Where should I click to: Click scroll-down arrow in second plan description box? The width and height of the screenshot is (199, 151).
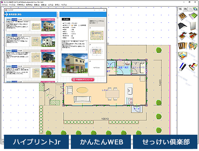coord(30,46)
